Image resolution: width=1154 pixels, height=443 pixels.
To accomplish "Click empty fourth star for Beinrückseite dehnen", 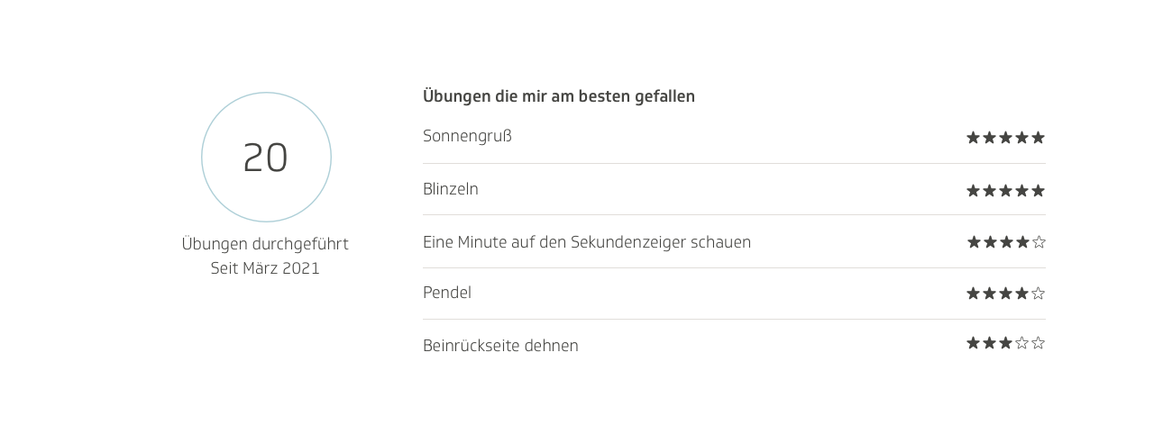I will click(1021, 343).
